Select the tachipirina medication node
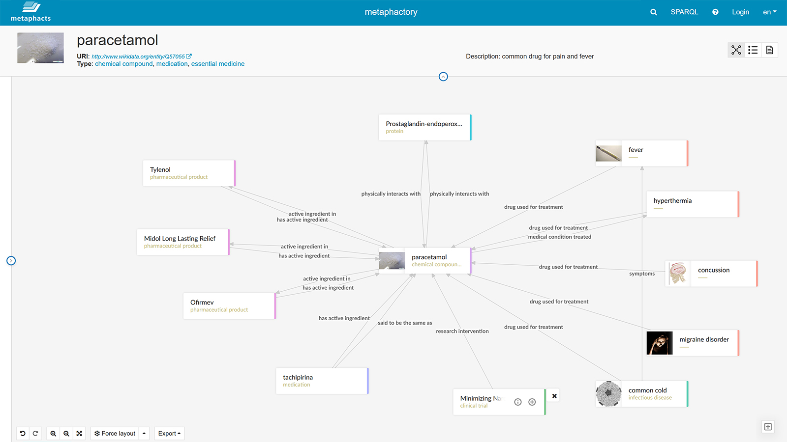Image resolution: width=787 pixels, height=442 pixels. [322, 381]
